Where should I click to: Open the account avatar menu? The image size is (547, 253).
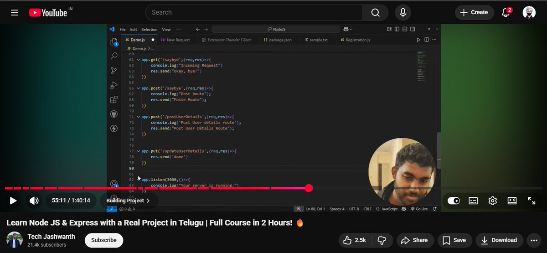coord(529,12)
